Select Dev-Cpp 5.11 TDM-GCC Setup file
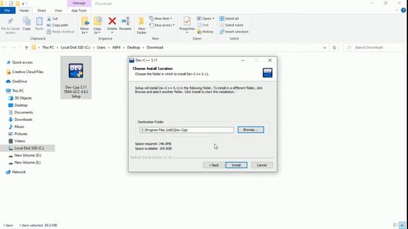 click(76, 78)
